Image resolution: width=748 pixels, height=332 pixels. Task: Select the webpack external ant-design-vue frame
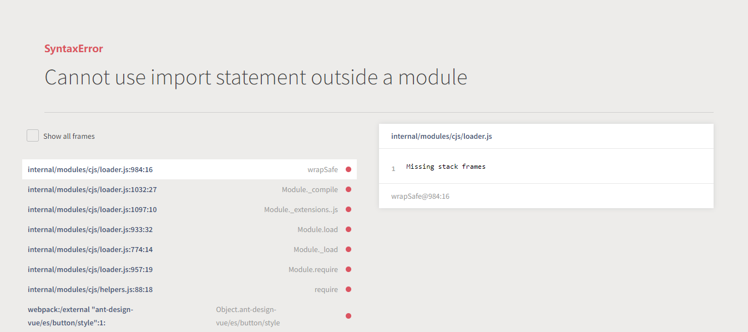[x=80, y=316]
